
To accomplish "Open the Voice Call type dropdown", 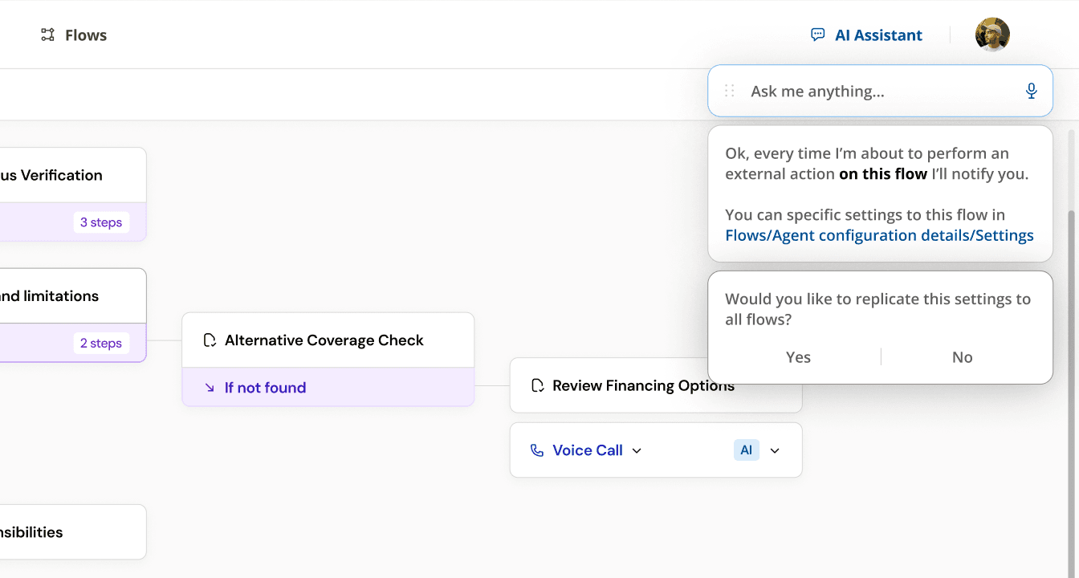I will coord(637,451).
